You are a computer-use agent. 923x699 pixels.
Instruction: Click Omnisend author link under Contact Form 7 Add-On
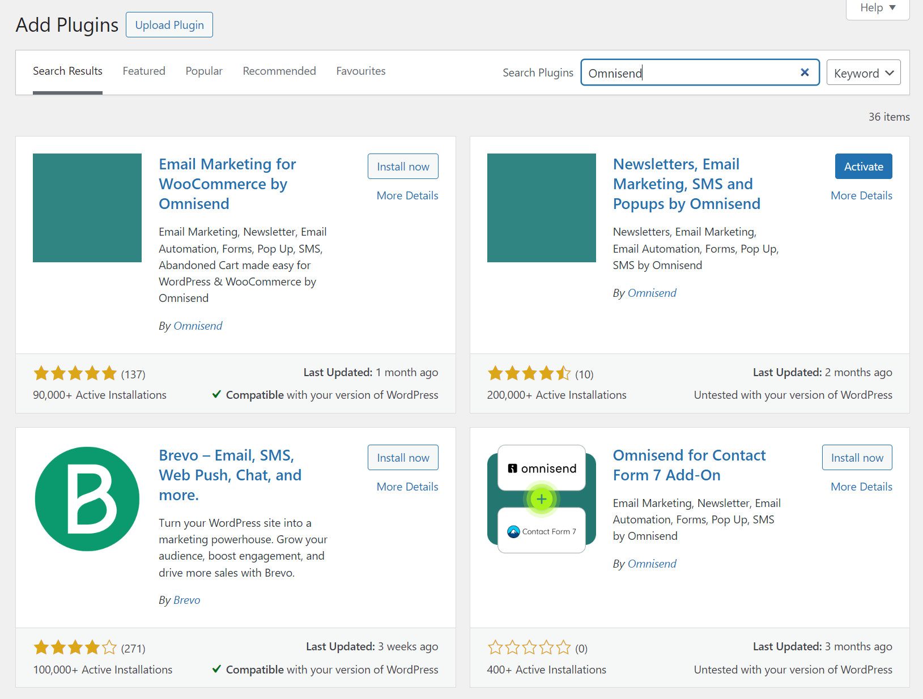(652, 564)
